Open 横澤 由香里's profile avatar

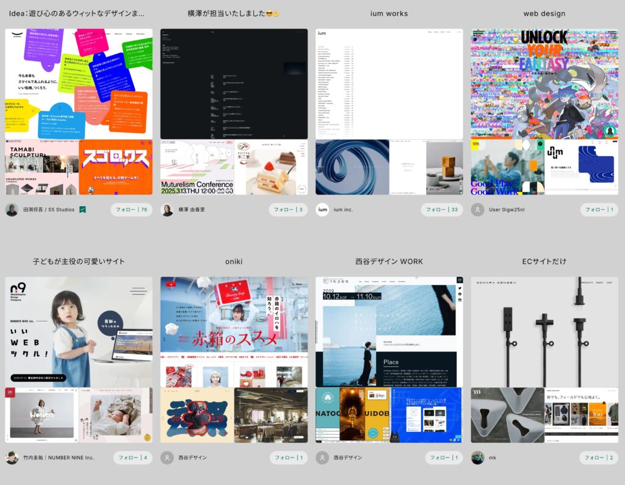167,210
